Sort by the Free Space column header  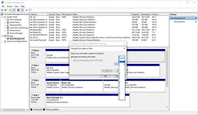point(145,14)
